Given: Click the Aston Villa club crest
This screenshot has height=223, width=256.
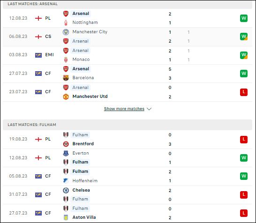Looking at the screenshot, I should (66, 217).
